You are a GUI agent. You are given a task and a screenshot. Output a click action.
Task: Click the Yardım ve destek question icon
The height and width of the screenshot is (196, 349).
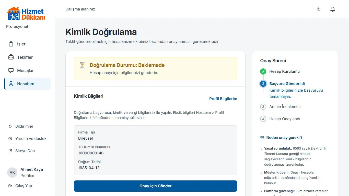(10, 139)
